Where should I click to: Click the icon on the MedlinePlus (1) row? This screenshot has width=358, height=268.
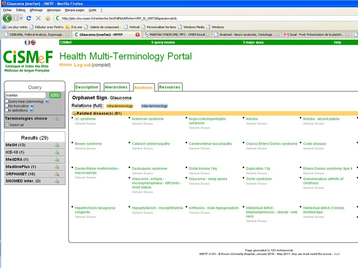click(57, 167)
